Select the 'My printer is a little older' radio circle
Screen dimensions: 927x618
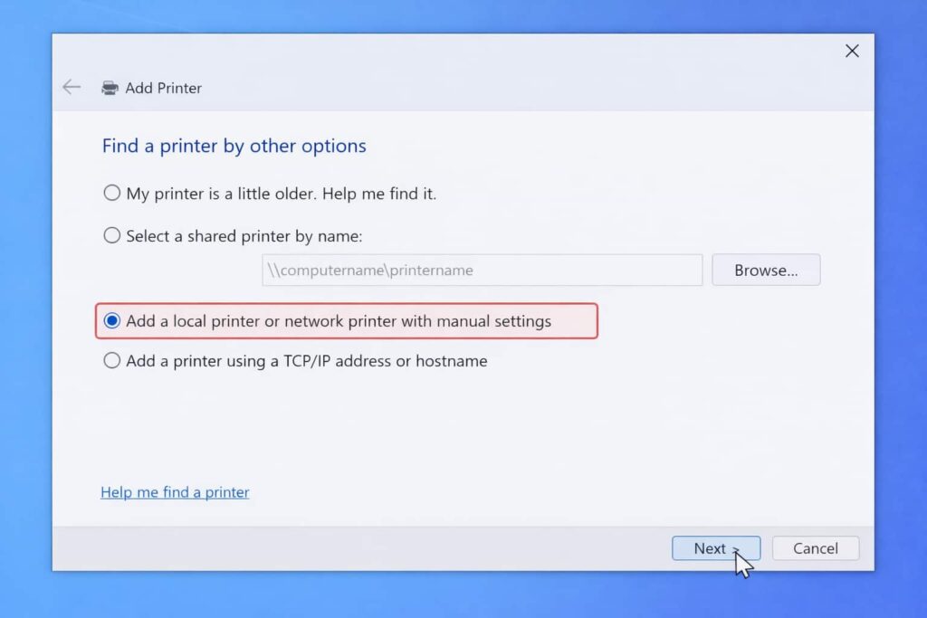pos(111,193)
